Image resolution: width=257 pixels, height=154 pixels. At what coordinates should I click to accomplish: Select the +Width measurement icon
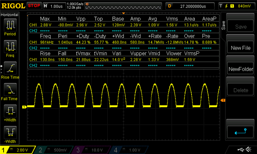[x=10, y=111]
